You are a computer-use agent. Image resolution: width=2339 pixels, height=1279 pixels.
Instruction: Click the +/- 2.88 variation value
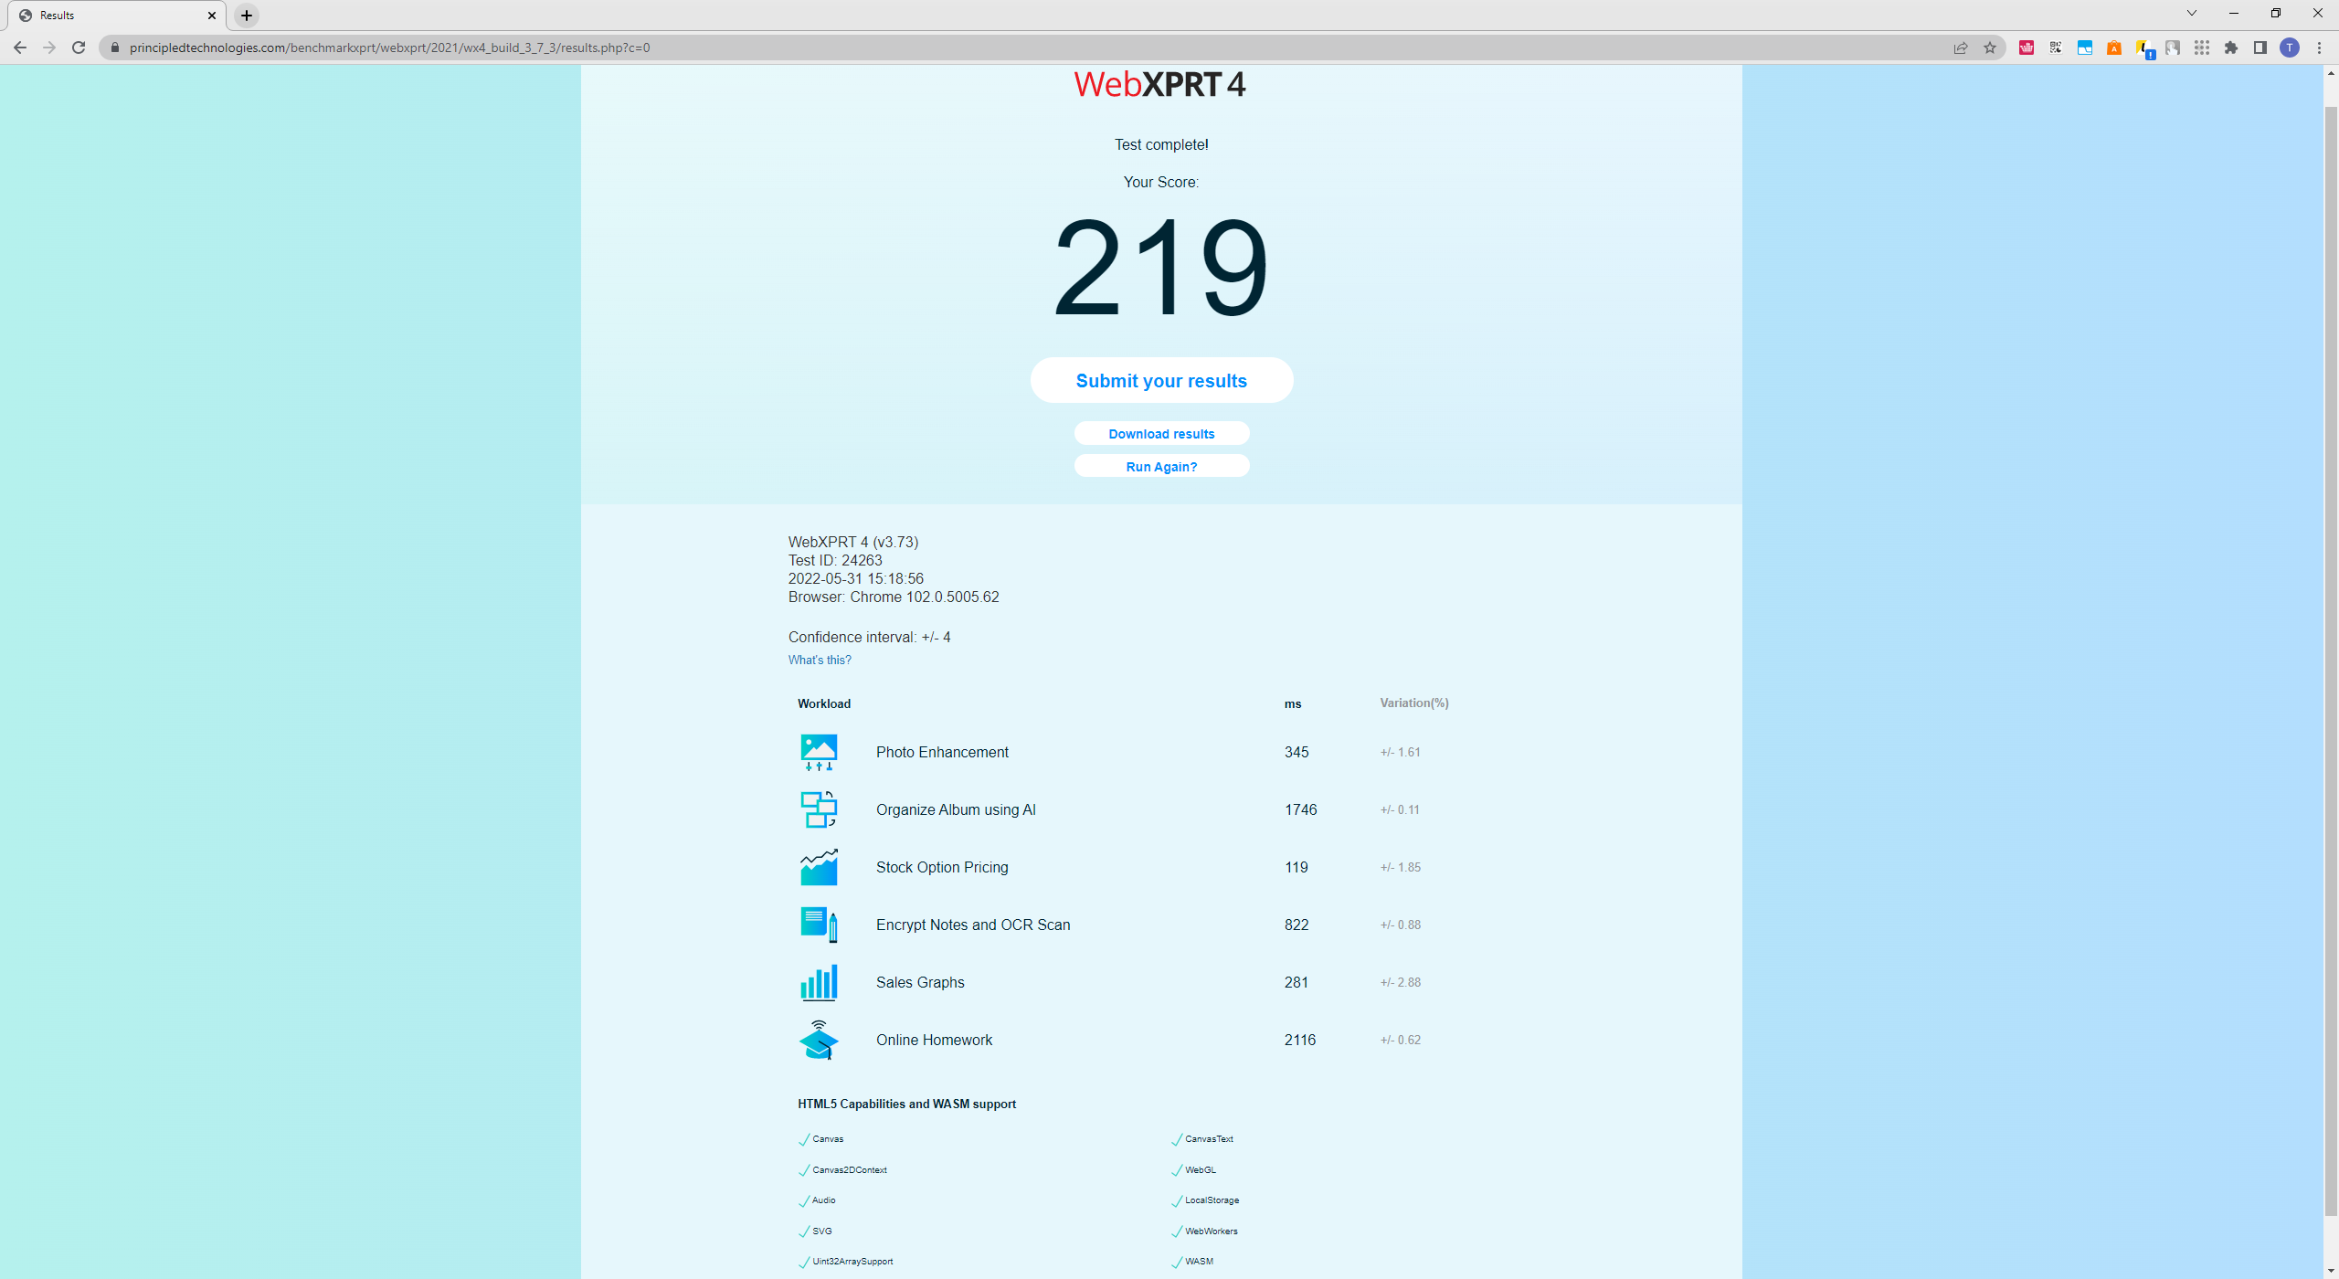1400,982
